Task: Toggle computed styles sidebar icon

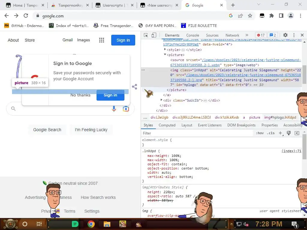Action: click(297, 133)
